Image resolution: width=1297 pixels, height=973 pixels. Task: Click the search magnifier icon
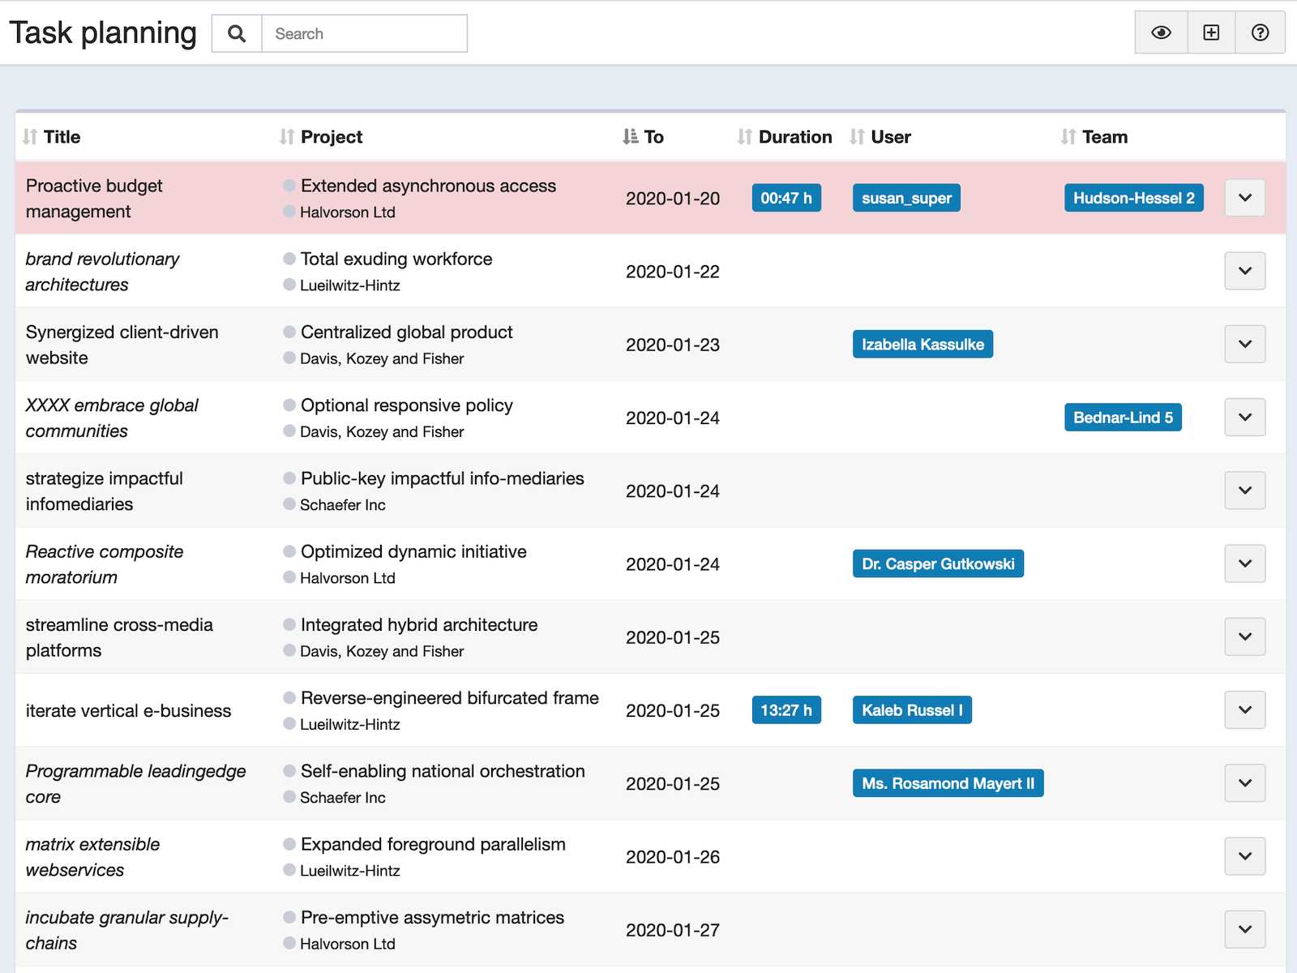237,33
